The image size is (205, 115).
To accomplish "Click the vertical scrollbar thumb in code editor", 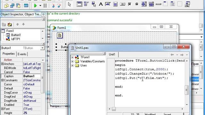I will click(x=186, y=90).
